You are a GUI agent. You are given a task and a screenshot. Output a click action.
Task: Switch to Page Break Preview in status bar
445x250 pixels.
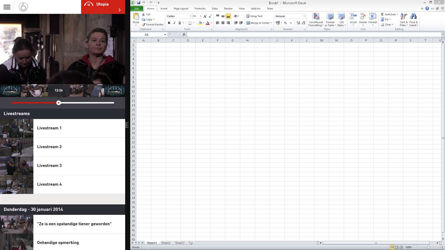401,247
